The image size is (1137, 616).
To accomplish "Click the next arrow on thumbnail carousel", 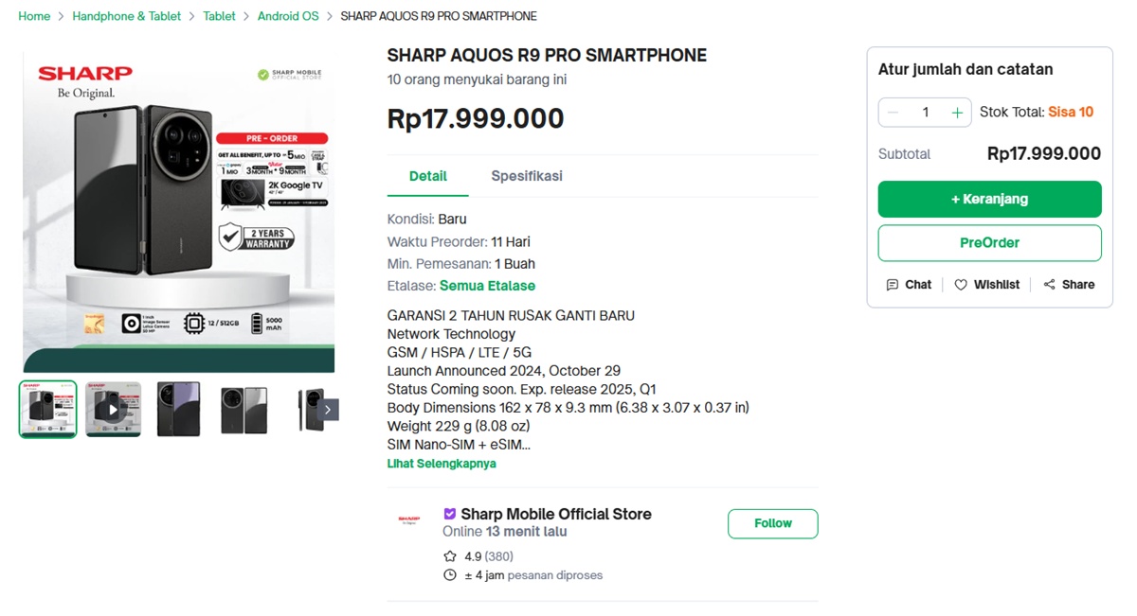I will 329,409.
